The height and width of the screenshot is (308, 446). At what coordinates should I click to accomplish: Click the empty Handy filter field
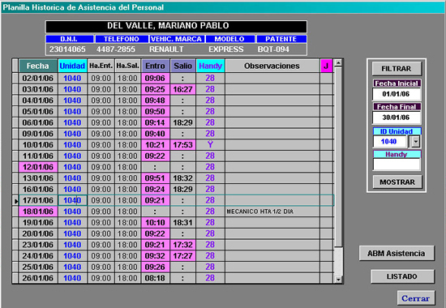(x=397, y=165)
